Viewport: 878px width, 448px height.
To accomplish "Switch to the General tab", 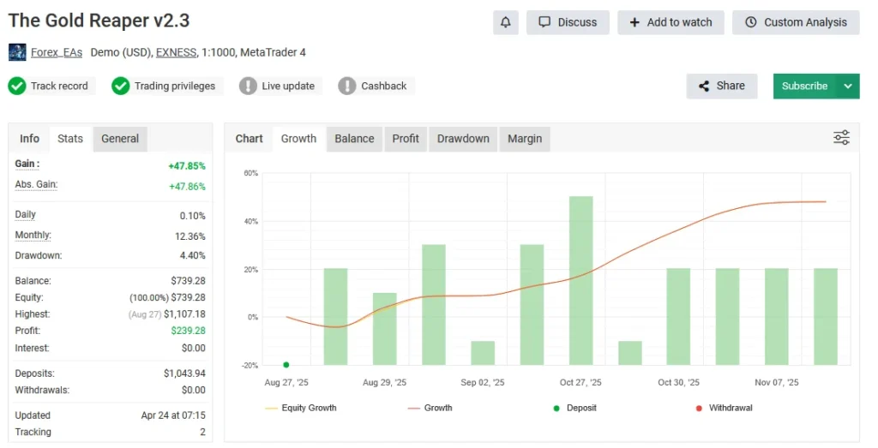I will pos(120,139).
